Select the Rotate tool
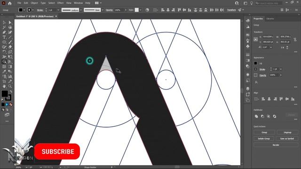Screen dimensions: 301x169 pyautogui.click(x=4, y=52)
